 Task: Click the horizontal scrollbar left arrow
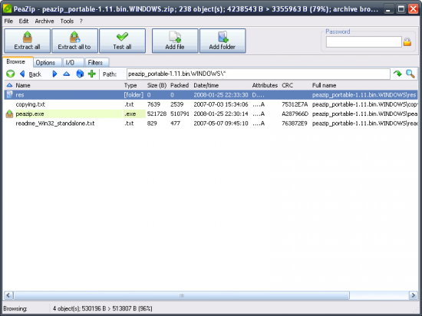tap(8, 295)
